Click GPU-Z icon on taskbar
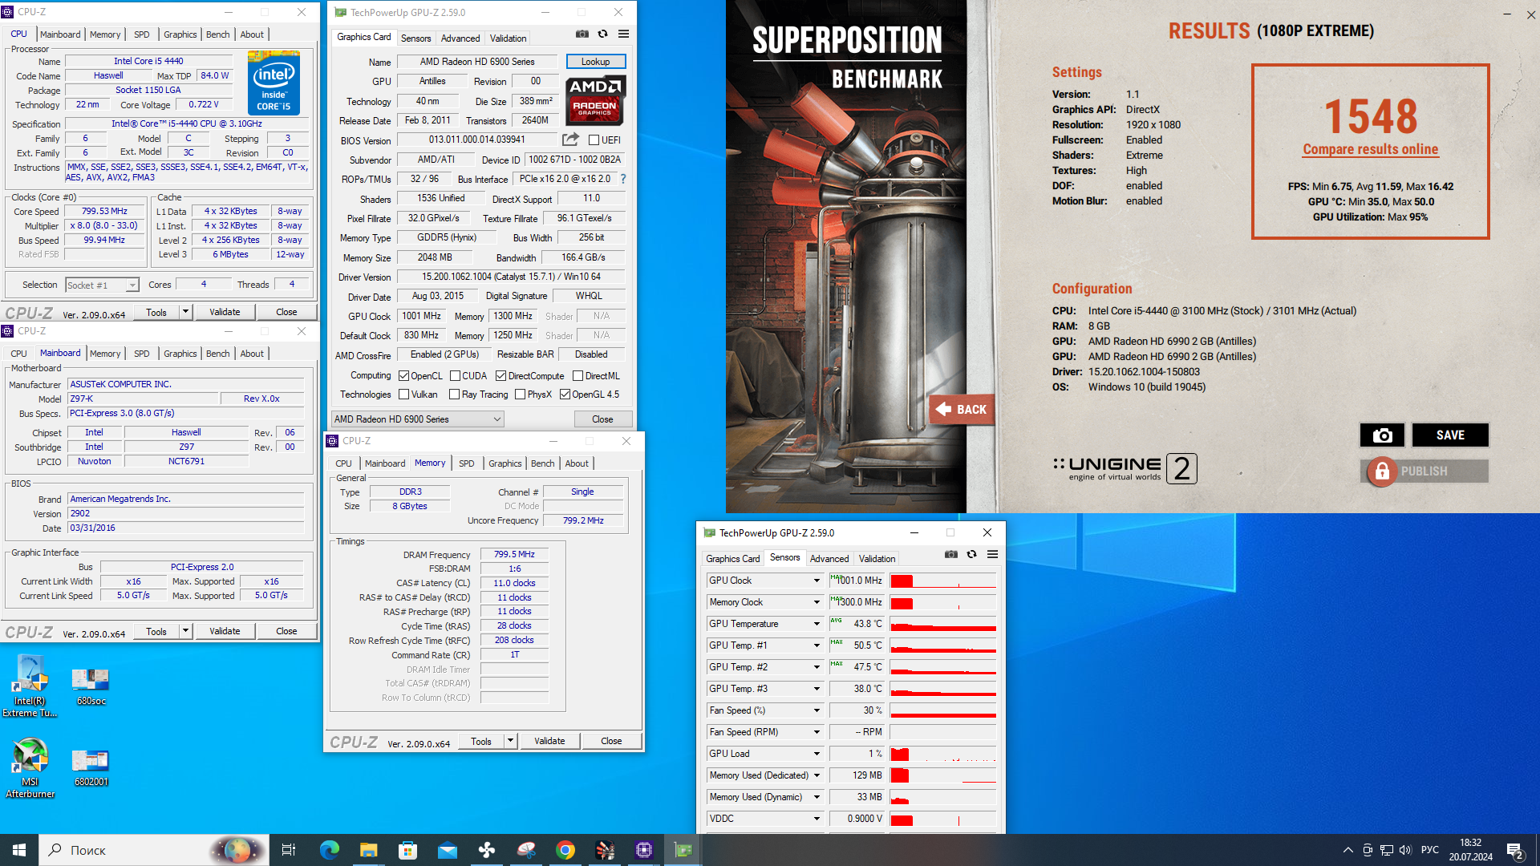 coord(683,850)
